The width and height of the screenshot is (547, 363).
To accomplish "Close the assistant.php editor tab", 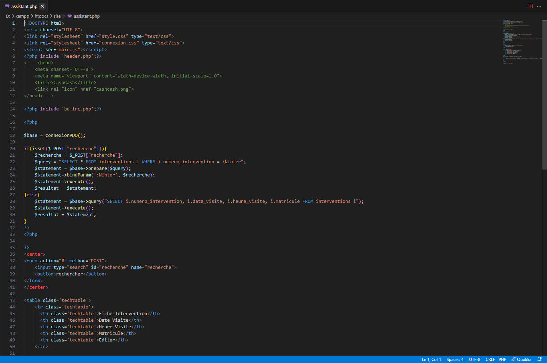I will 42,6.
